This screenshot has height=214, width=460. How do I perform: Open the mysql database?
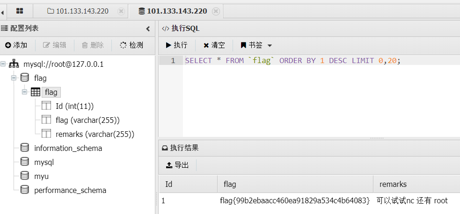pyautogui.click(x=44, y=163)
